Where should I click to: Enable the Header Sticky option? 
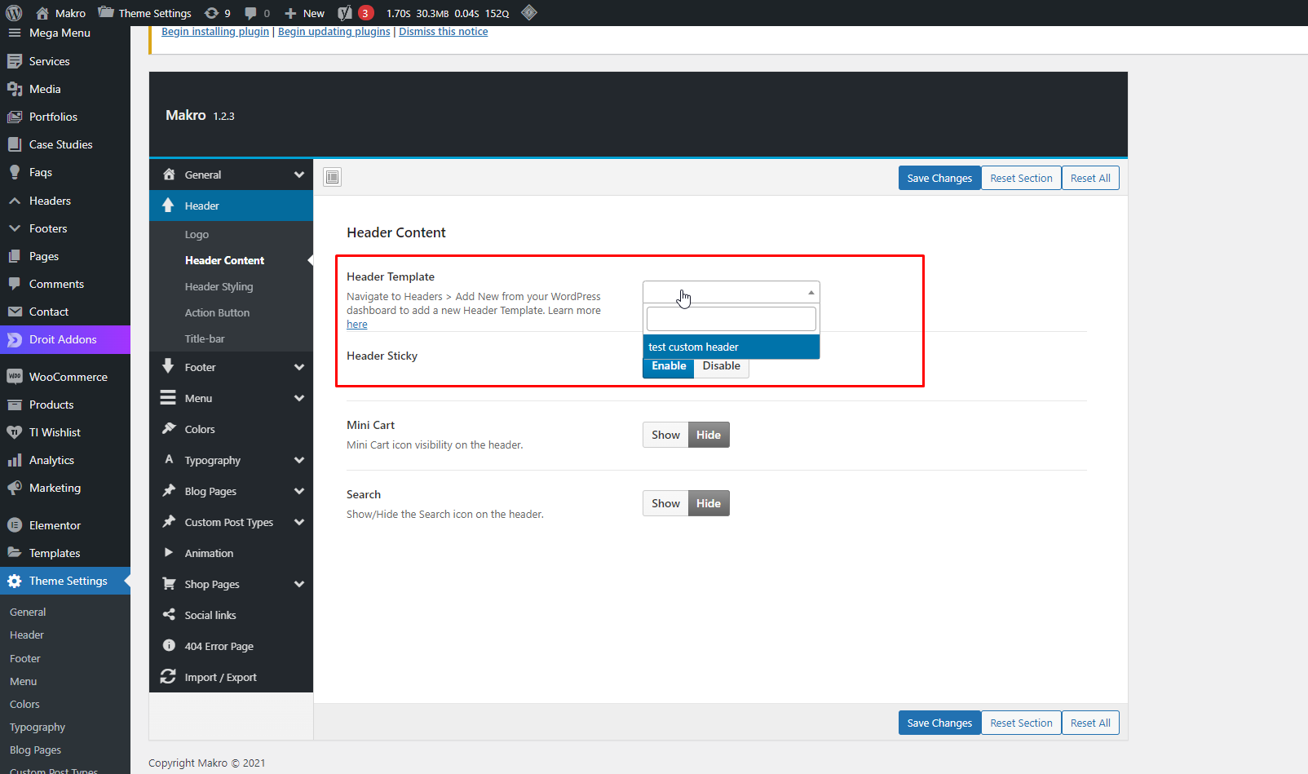pyautogui.click(x=669, y=367)
